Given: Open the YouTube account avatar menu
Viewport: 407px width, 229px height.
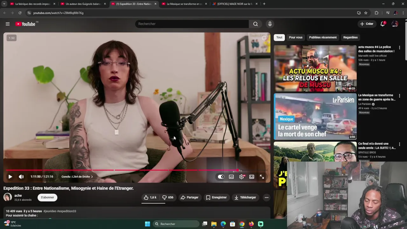Looking at the screenshot, I should click(x=395, y=24).
